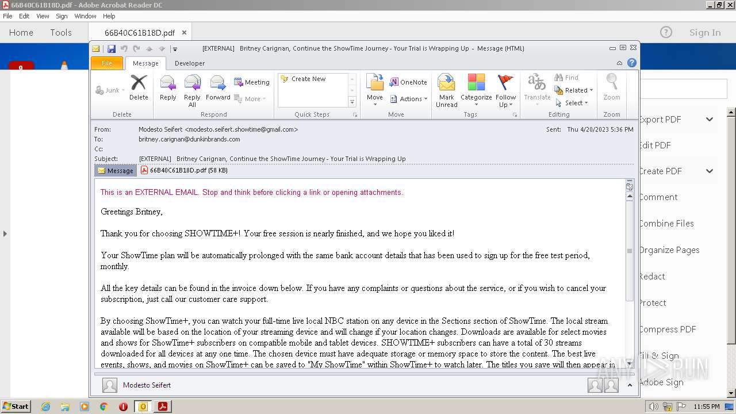This screenshot has height=414, width=736.
Task: Switch to Acrobat Home view
Action: [x=21, y=33]
